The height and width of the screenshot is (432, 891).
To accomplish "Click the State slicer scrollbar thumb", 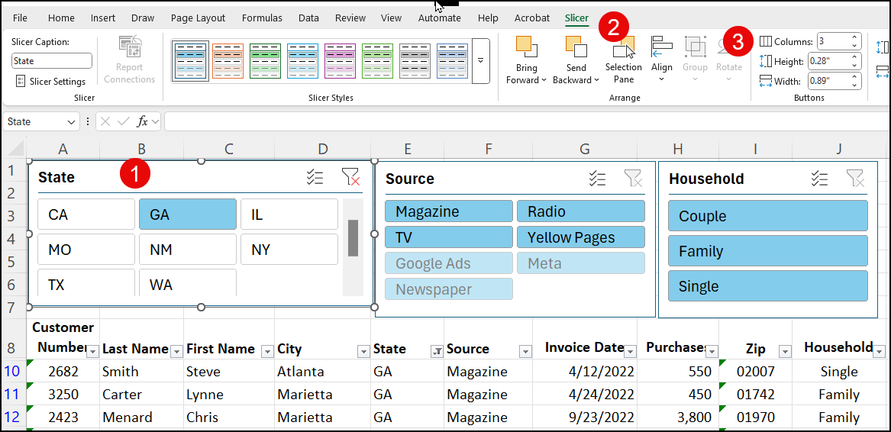I will tap(353, 237).
